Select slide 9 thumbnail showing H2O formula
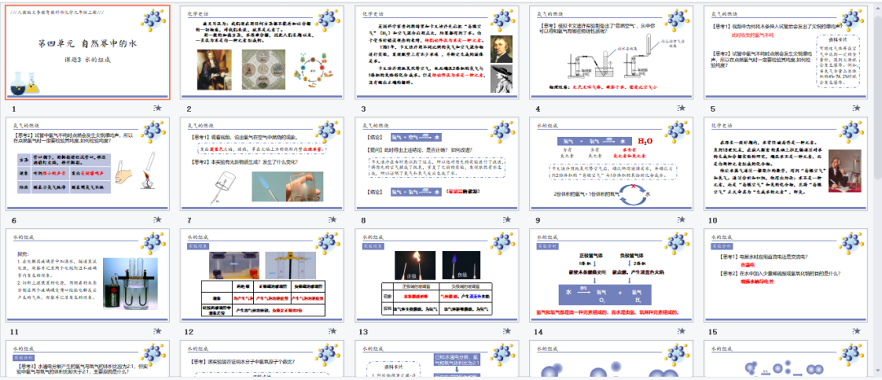This screenshot has height=380, width=882. point(612,164)
